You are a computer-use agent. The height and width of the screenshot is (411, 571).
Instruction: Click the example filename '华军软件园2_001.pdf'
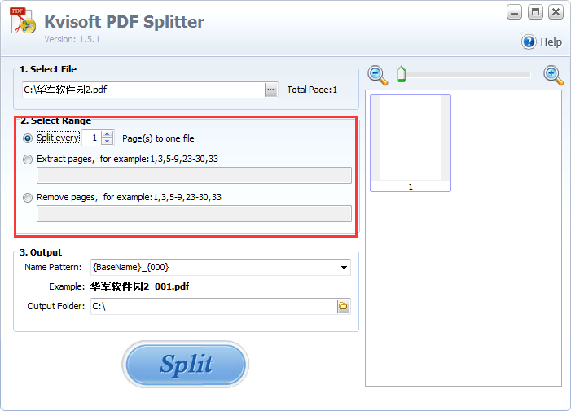click(x=140, y=286)
